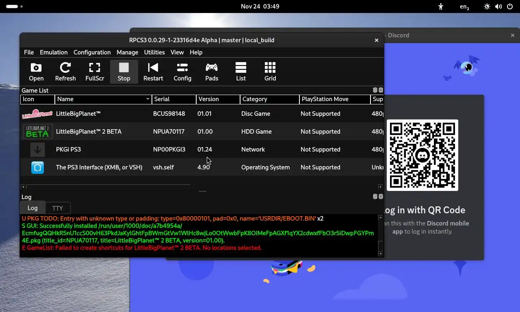Sort by the Name column header
The image size is (520, 312).
point(103,99)
